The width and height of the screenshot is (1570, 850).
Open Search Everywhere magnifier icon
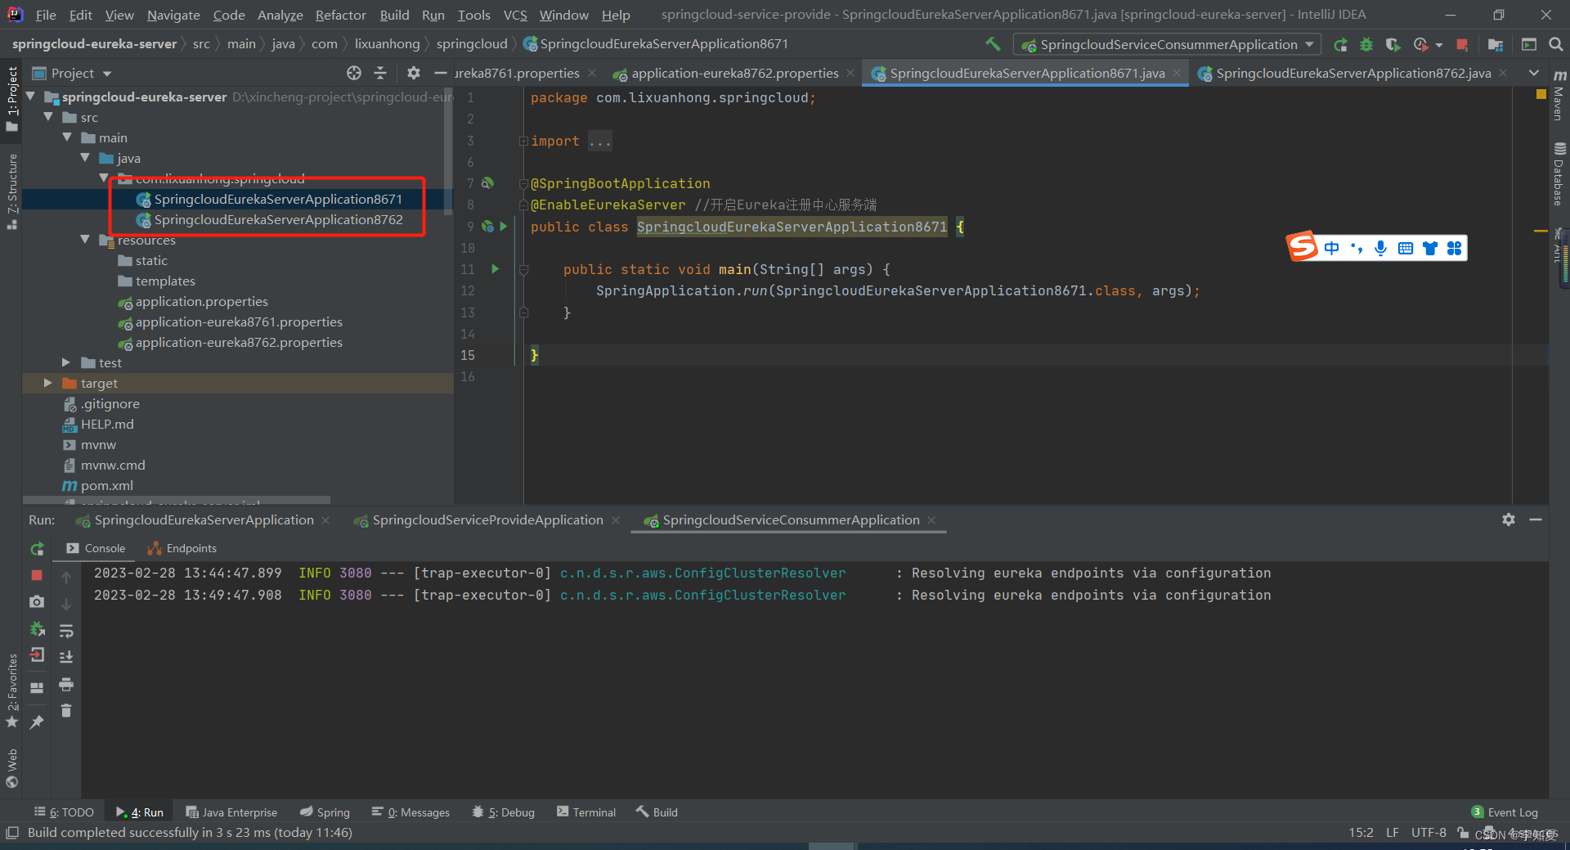pyautogui.click(x=1555, y=45)
